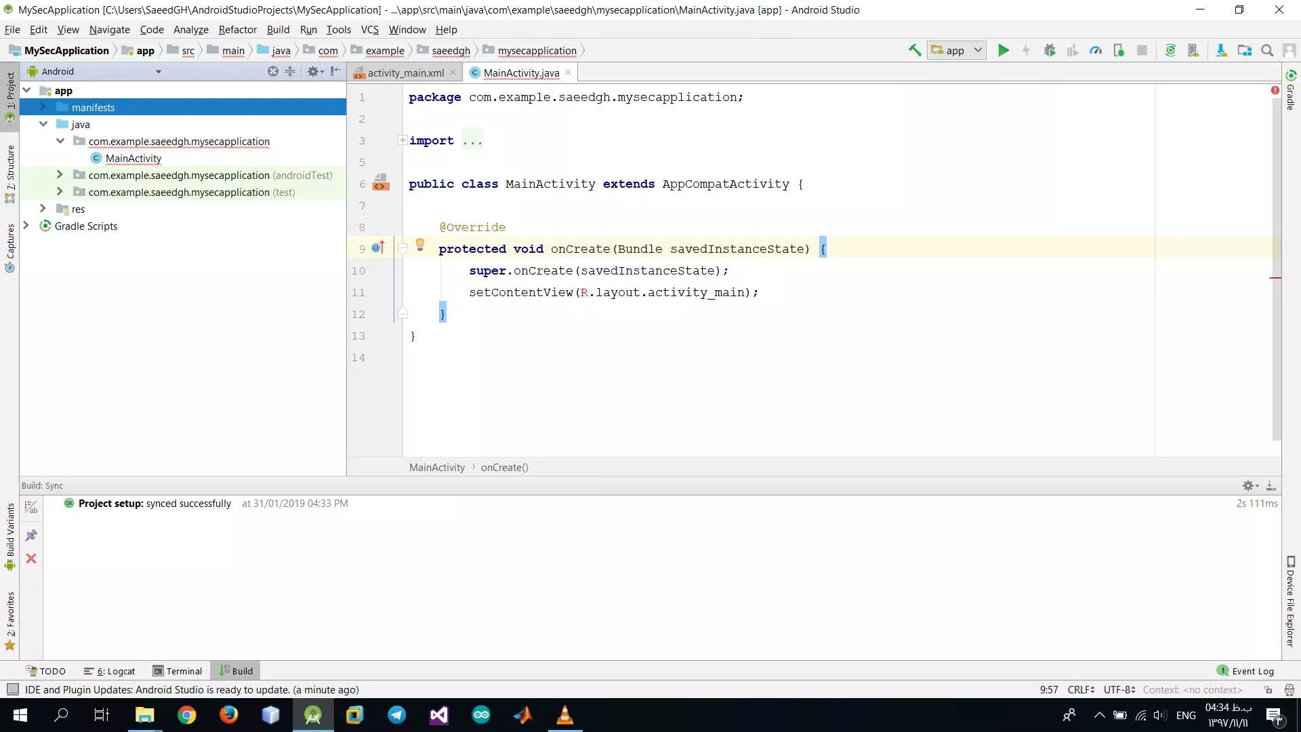Expand Gradle Scripts node

tap(26, 226)
